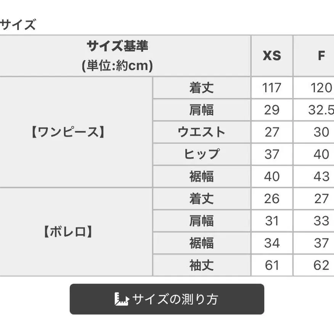Click the F column header
334x334 pixels.
(321, 56)
